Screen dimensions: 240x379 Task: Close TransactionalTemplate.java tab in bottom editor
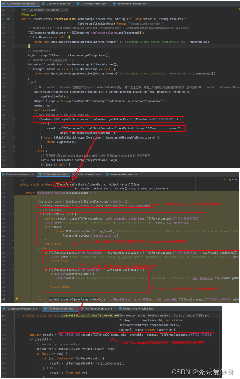156,309
